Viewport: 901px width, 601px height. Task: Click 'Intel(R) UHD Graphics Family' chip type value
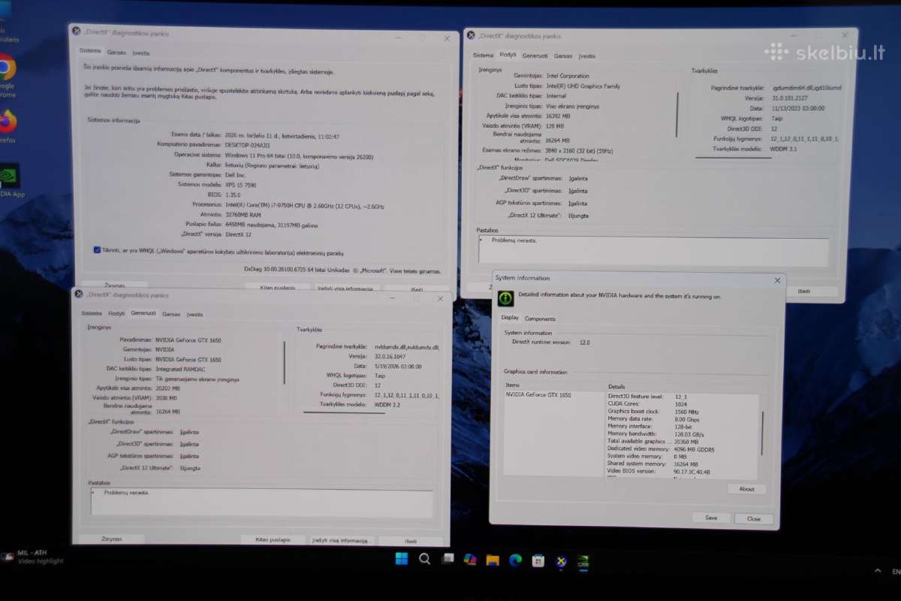[583, 86]
